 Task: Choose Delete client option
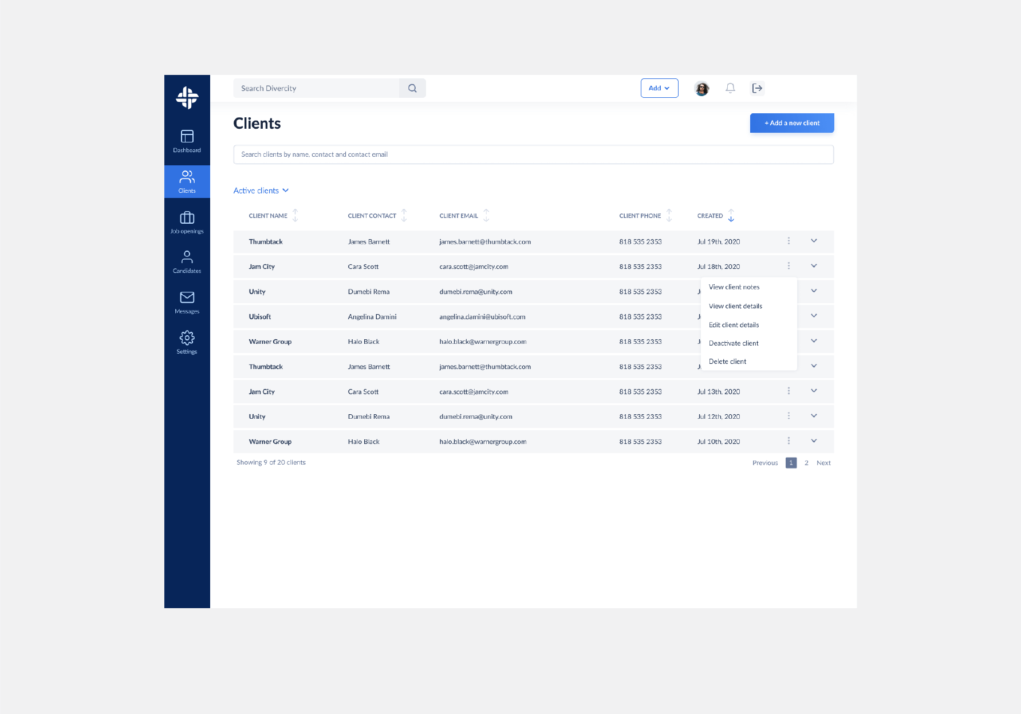point(727,362)
